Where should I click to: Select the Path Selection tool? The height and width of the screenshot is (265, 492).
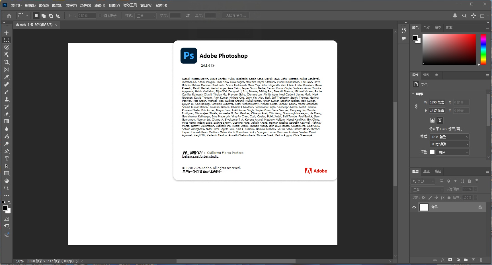[7, 166]
